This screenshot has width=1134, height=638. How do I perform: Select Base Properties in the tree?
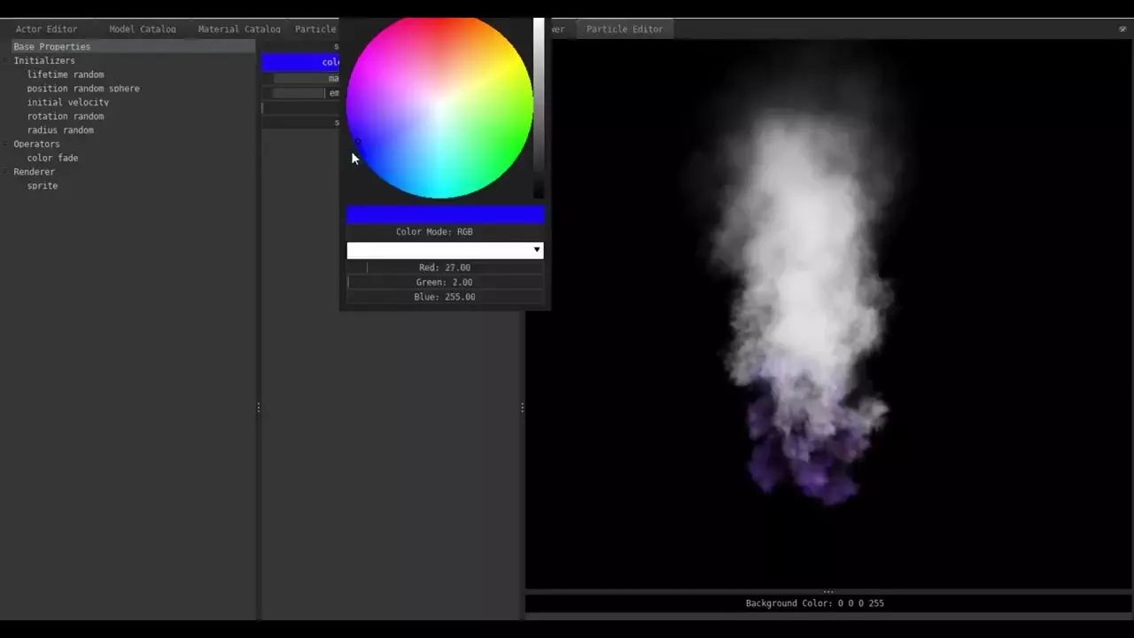pyautogui.click(x=51, y=46)
